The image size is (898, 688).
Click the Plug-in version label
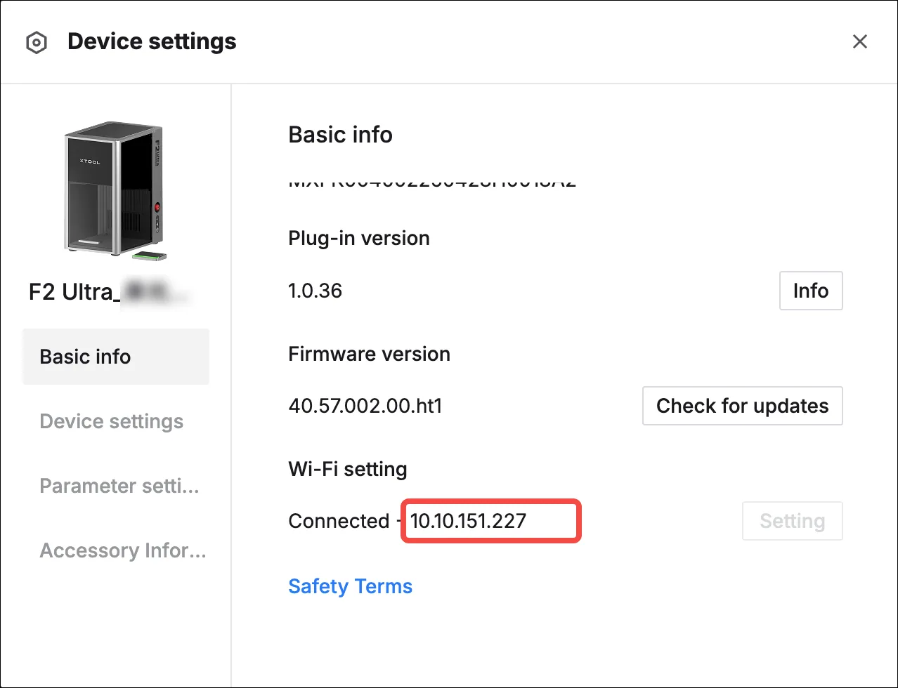point(359,239)
